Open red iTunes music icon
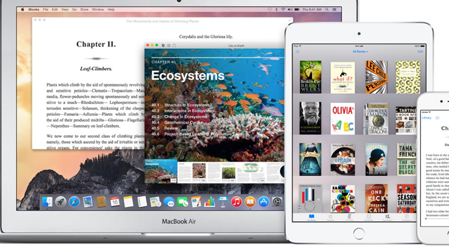This screenshot has height=250, width=449. pos(236,202)
